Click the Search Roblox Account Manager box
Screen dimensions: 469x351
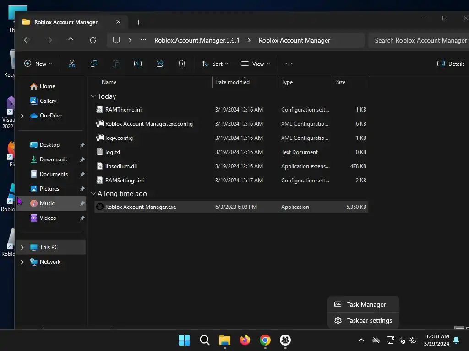pyautogui.click(x=419, y=40)
